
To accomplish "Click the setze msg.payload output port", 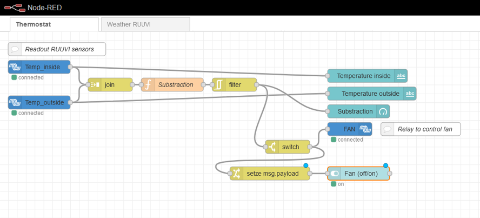I will click(310, 174).
